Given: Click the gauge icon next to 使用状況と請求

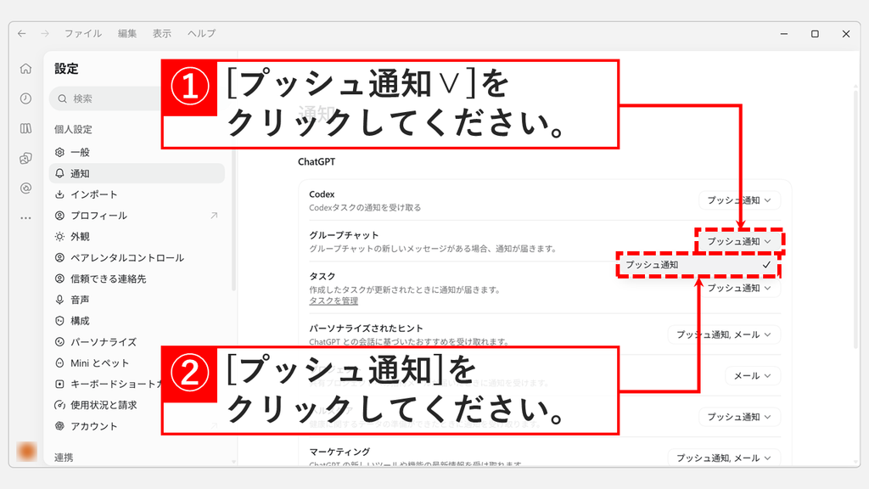Looking at the screenshot, I should (x=60, y=405).
